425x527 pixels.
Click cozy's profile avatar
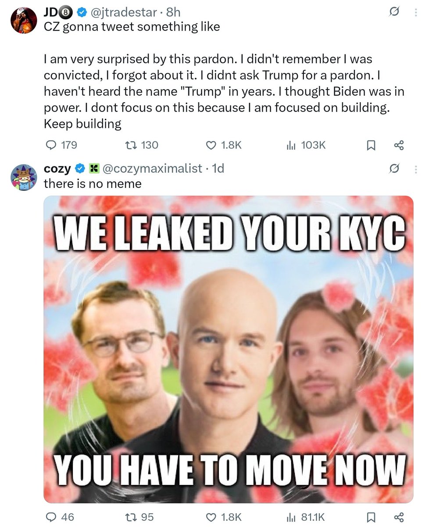pos(23,178)
